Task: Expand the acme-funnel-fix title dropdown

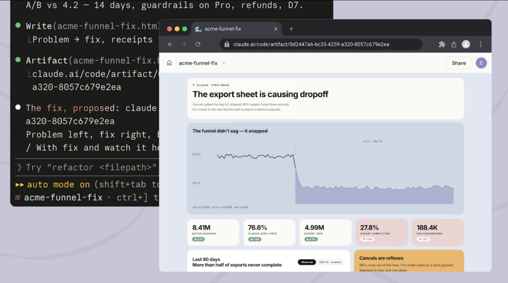Action: point(224,63)
